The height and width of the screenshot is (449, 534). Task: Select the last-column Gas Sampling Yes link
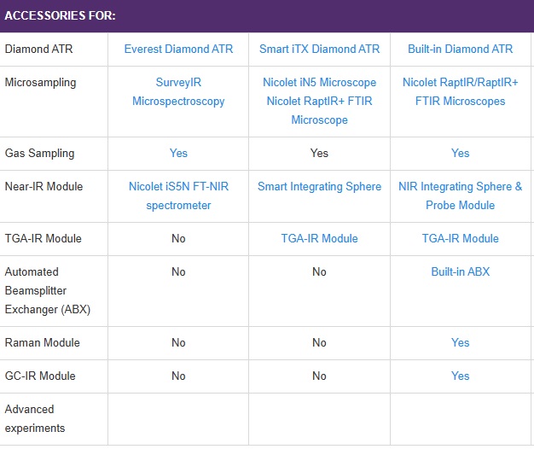(460, 154)
